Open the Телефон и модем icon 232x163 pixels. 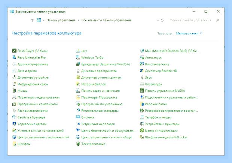[x=142, y=117]
